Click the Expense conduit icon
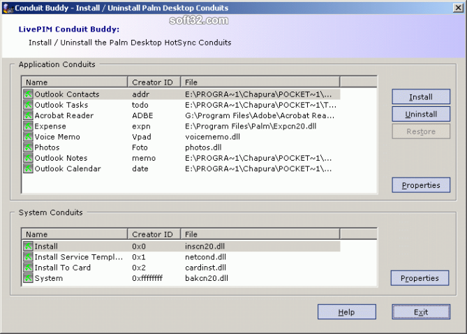 click(x=28, y=126)
